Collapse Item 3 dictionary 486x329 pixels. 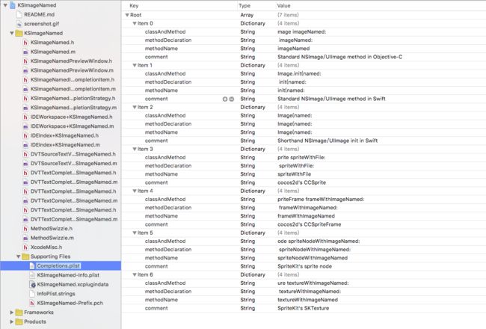[135, 149]
